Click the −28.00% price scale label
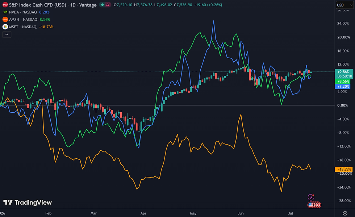The height and width of the screenshot is (217, 355). 344,201
